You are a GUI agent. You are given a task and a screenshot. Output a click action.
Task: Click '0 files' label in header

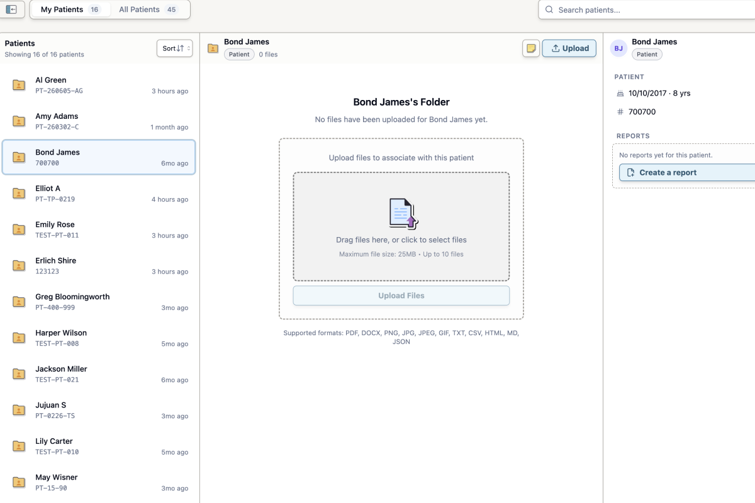269,55
